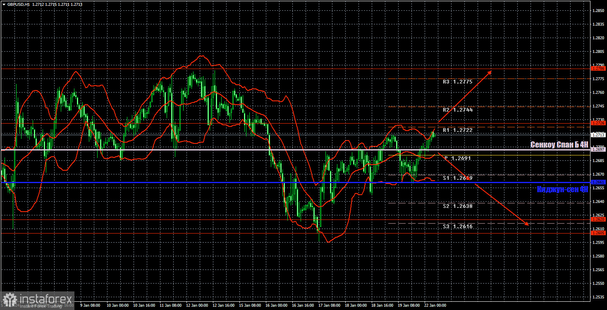Click the 10 Jan 00:00 time label

click(117, 305)
